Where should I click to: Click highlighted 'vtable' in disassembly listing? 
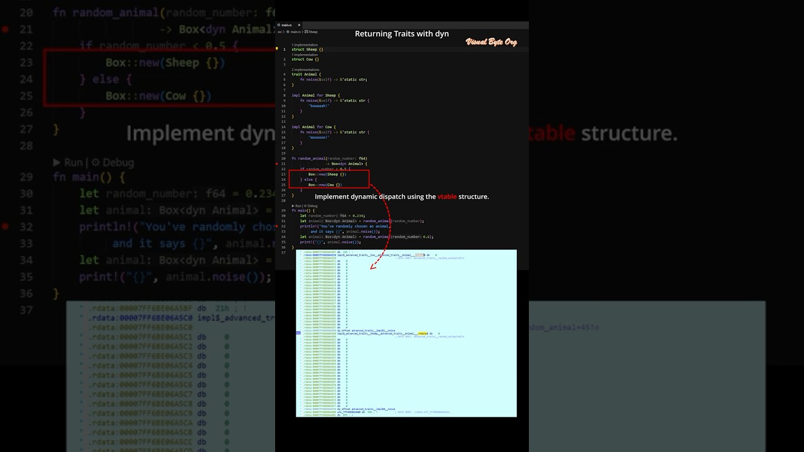click(423, 333)
